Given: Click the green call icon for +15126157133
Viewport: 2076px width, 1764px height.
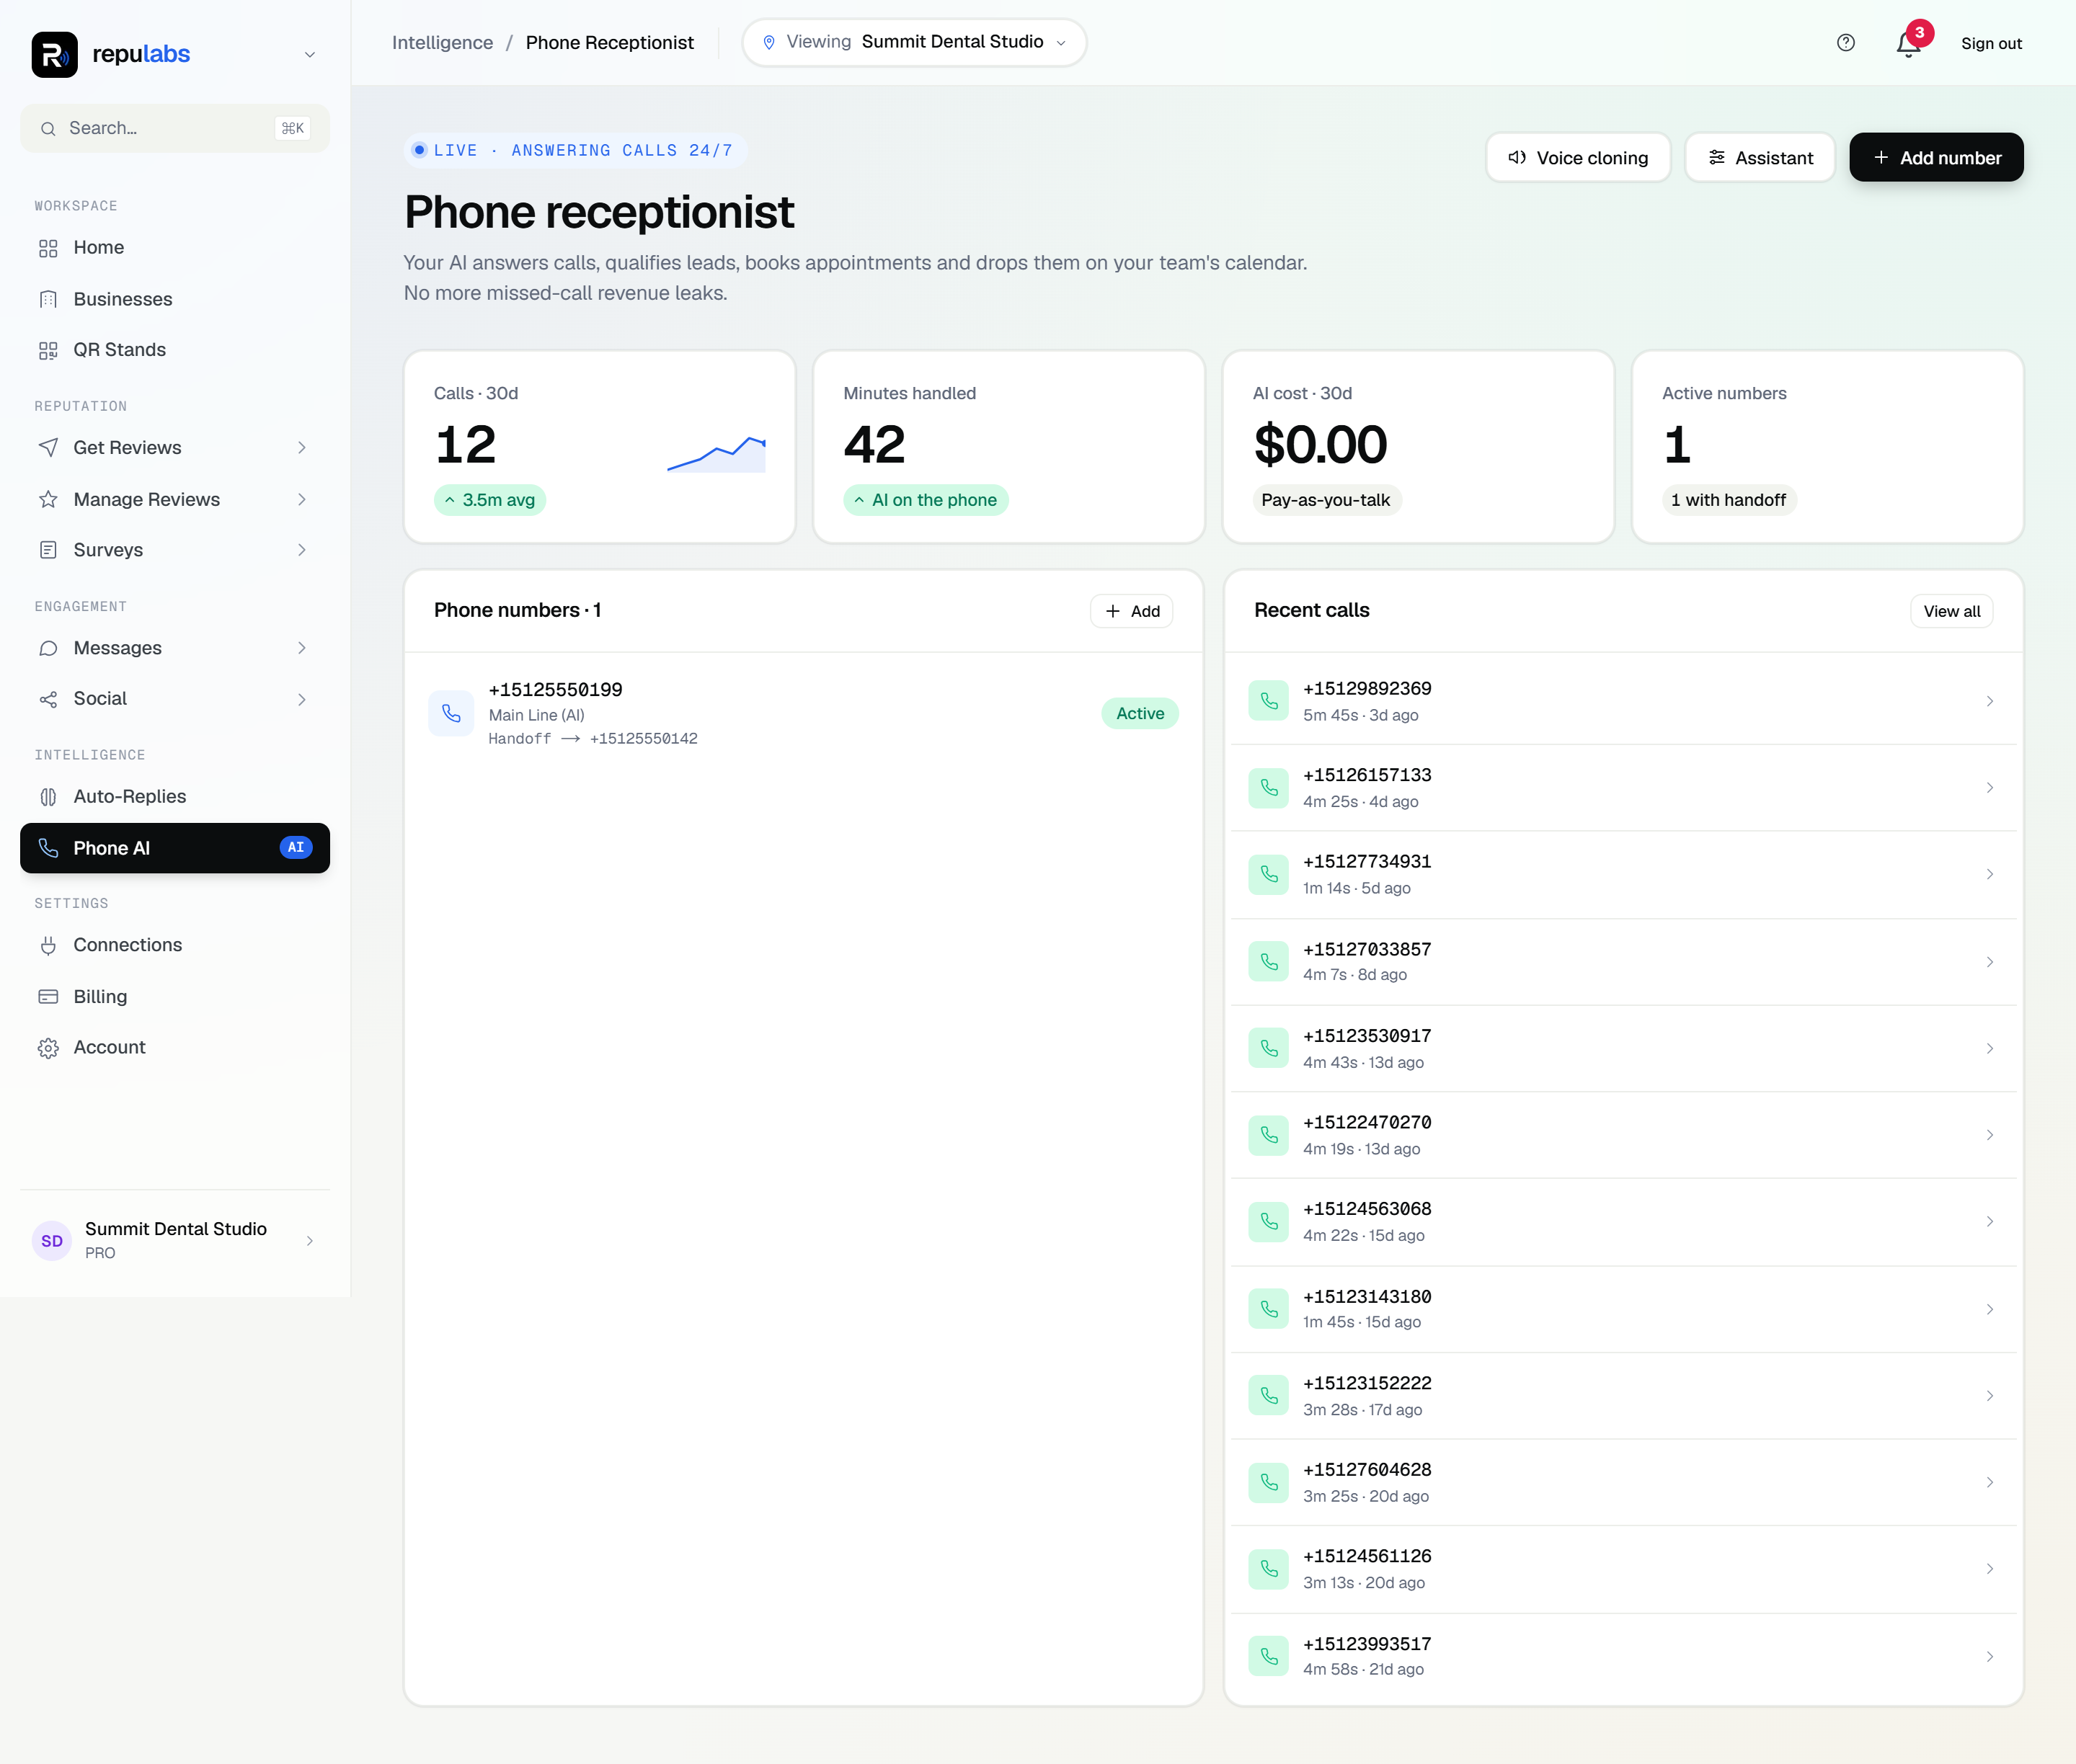Looking at the screenshot, I should click(x=1269, y=787).
